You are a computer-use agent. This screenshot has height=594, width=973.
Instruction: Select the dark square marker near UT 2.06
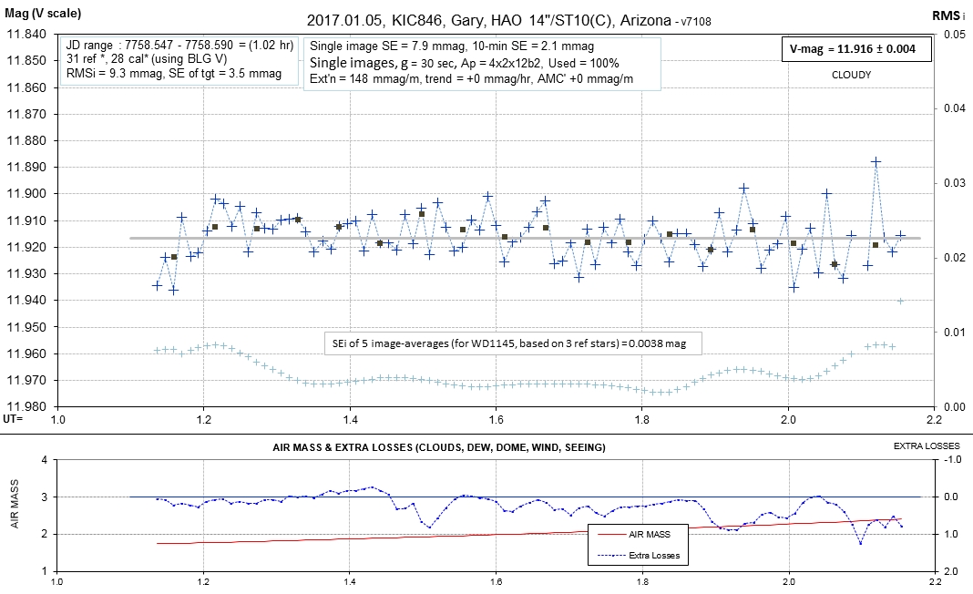tap(835, 264)
